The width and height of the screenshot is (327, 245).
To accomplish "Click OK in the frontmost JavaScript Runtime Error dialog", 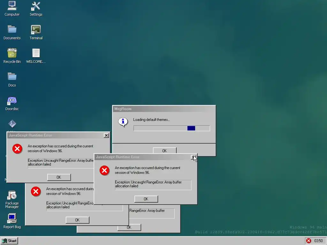I will pos(146,199).
